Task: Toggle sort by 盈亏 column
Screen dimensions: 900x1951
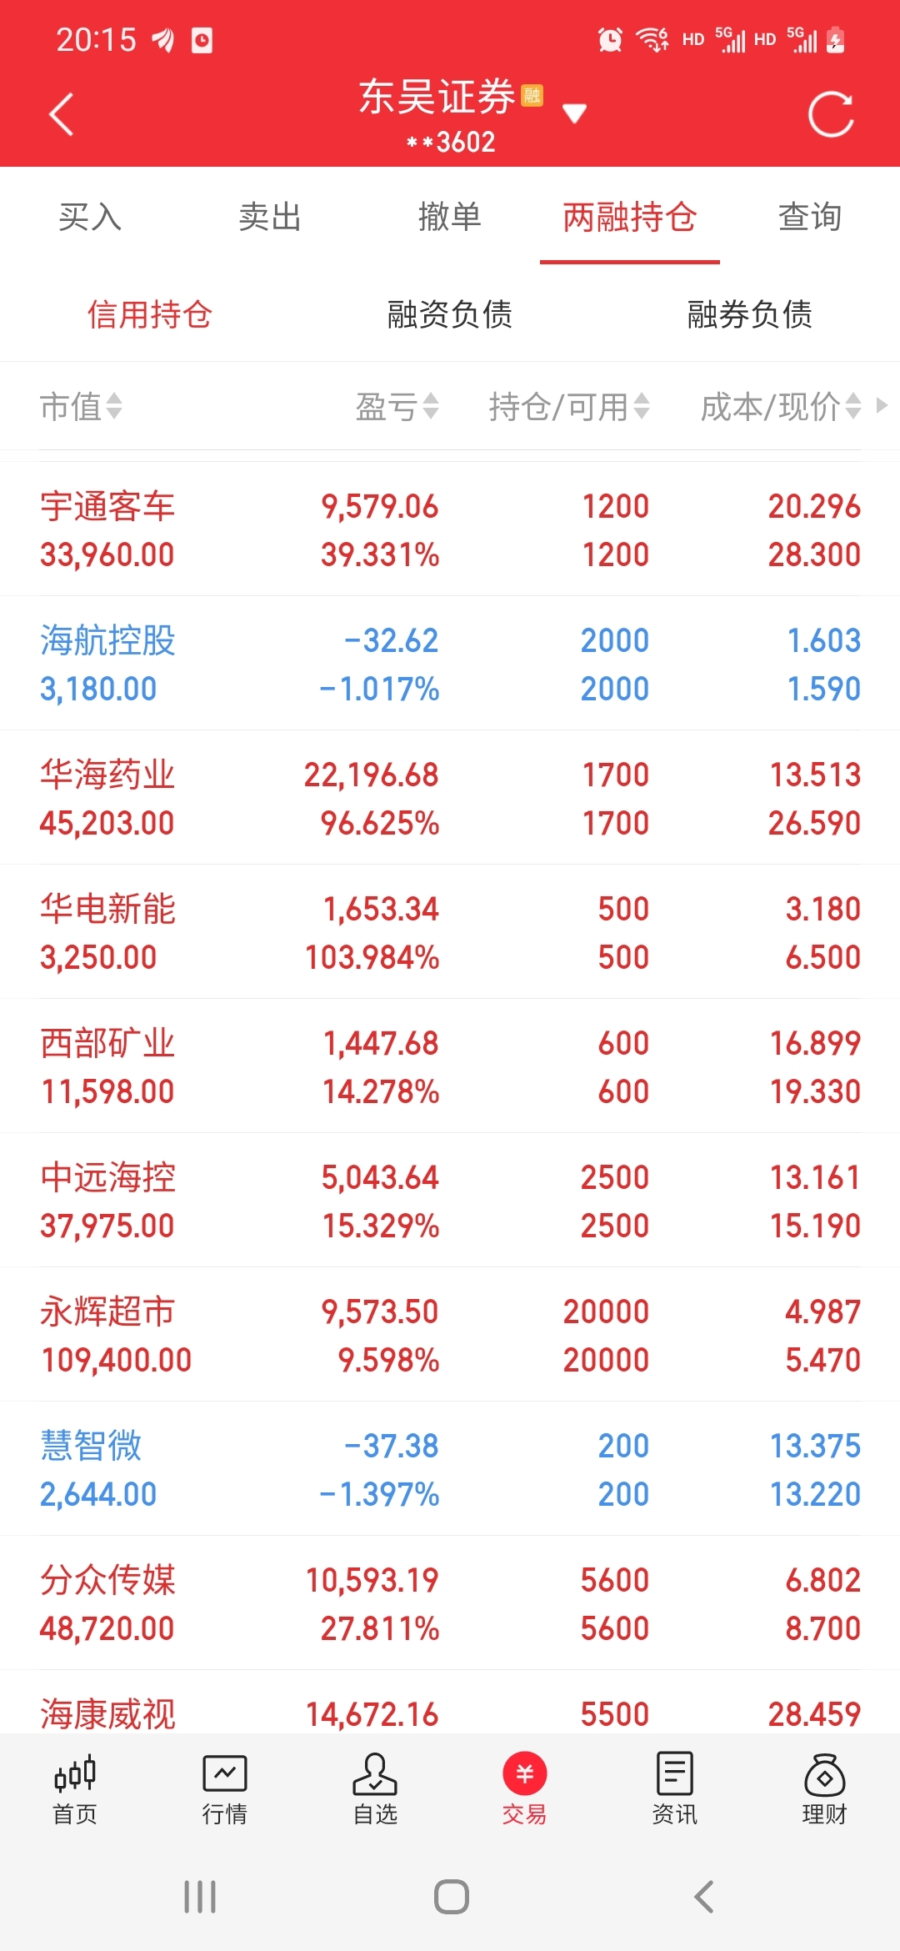Action: point(397,407)
